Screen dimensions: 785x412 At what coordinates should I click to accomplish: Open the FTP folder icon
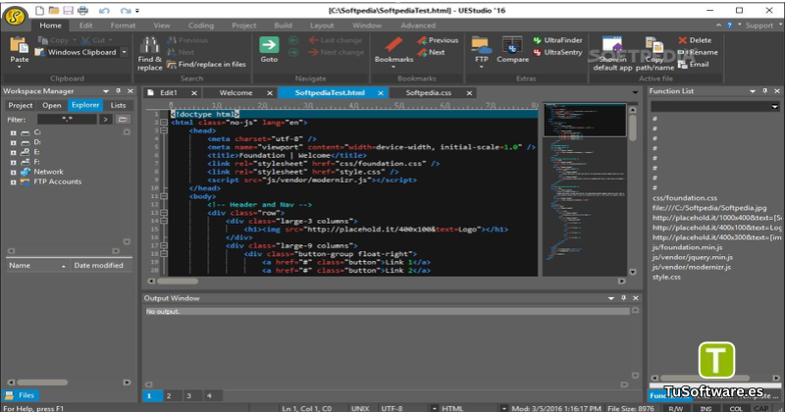pos(481,44)
